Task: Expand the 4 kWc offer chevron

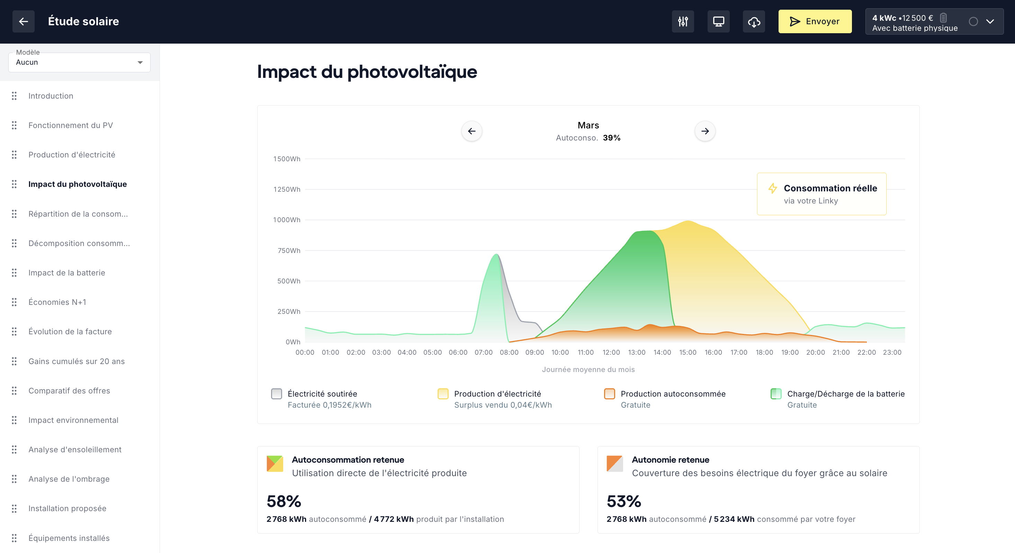Action: [x=990, y=21]
